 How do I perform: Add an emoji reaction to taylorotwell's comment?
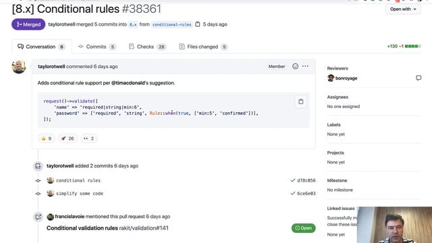[295, 66]
